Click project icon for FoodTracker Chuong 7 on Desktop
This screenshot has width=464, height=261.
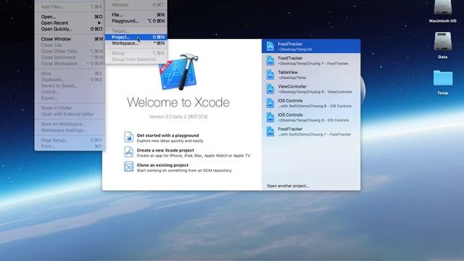(x=270, y=60)
